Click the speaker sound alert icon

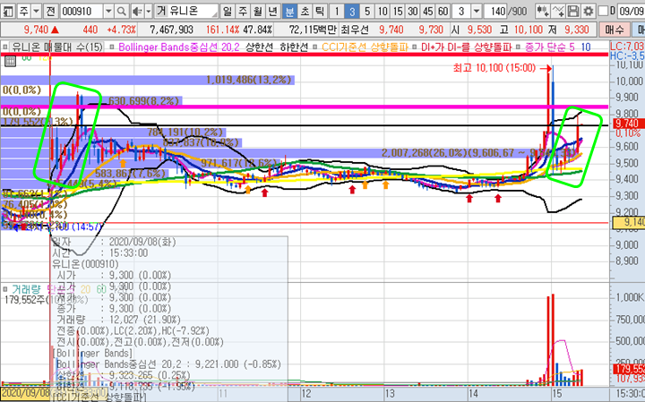coord(137,11)
